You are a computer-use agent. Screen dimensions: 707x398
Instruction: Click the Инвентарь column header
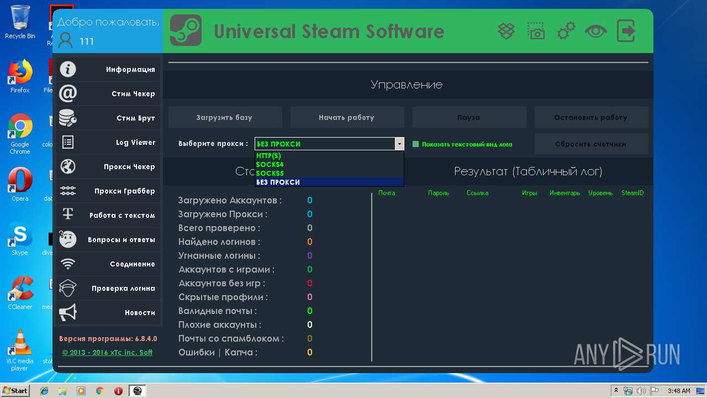click(x=564, y=193)
